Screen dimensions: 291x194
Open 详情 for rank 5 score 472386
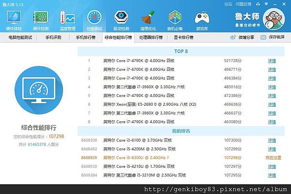(272, 96)
